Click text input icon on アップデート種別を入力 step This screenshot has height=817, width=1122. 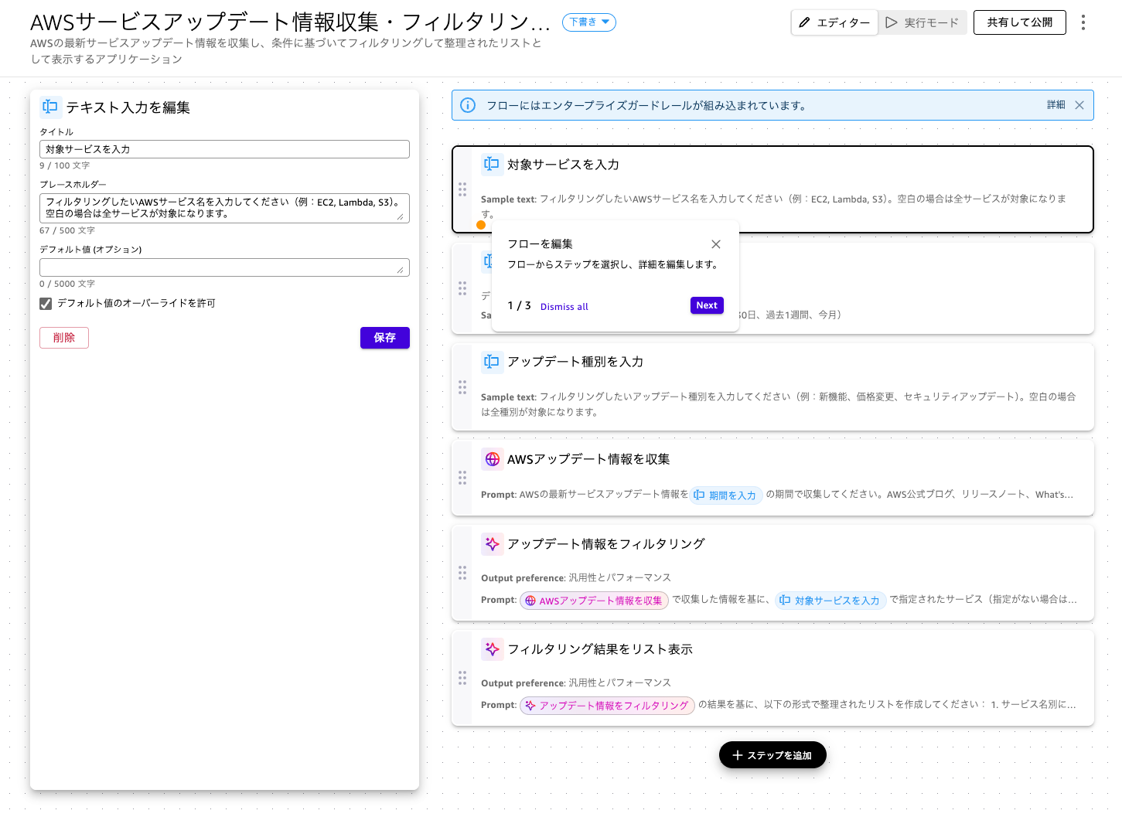click(491, 362)
